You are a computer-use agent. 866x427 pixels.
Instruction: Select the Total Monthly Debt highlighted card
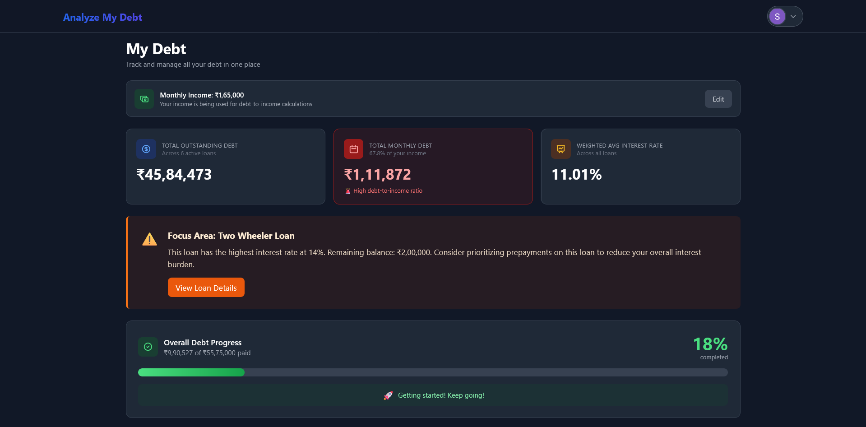(433, 166)
